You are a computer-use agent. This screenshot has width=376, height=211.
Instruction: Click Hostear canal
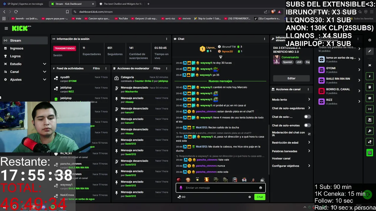281,159
